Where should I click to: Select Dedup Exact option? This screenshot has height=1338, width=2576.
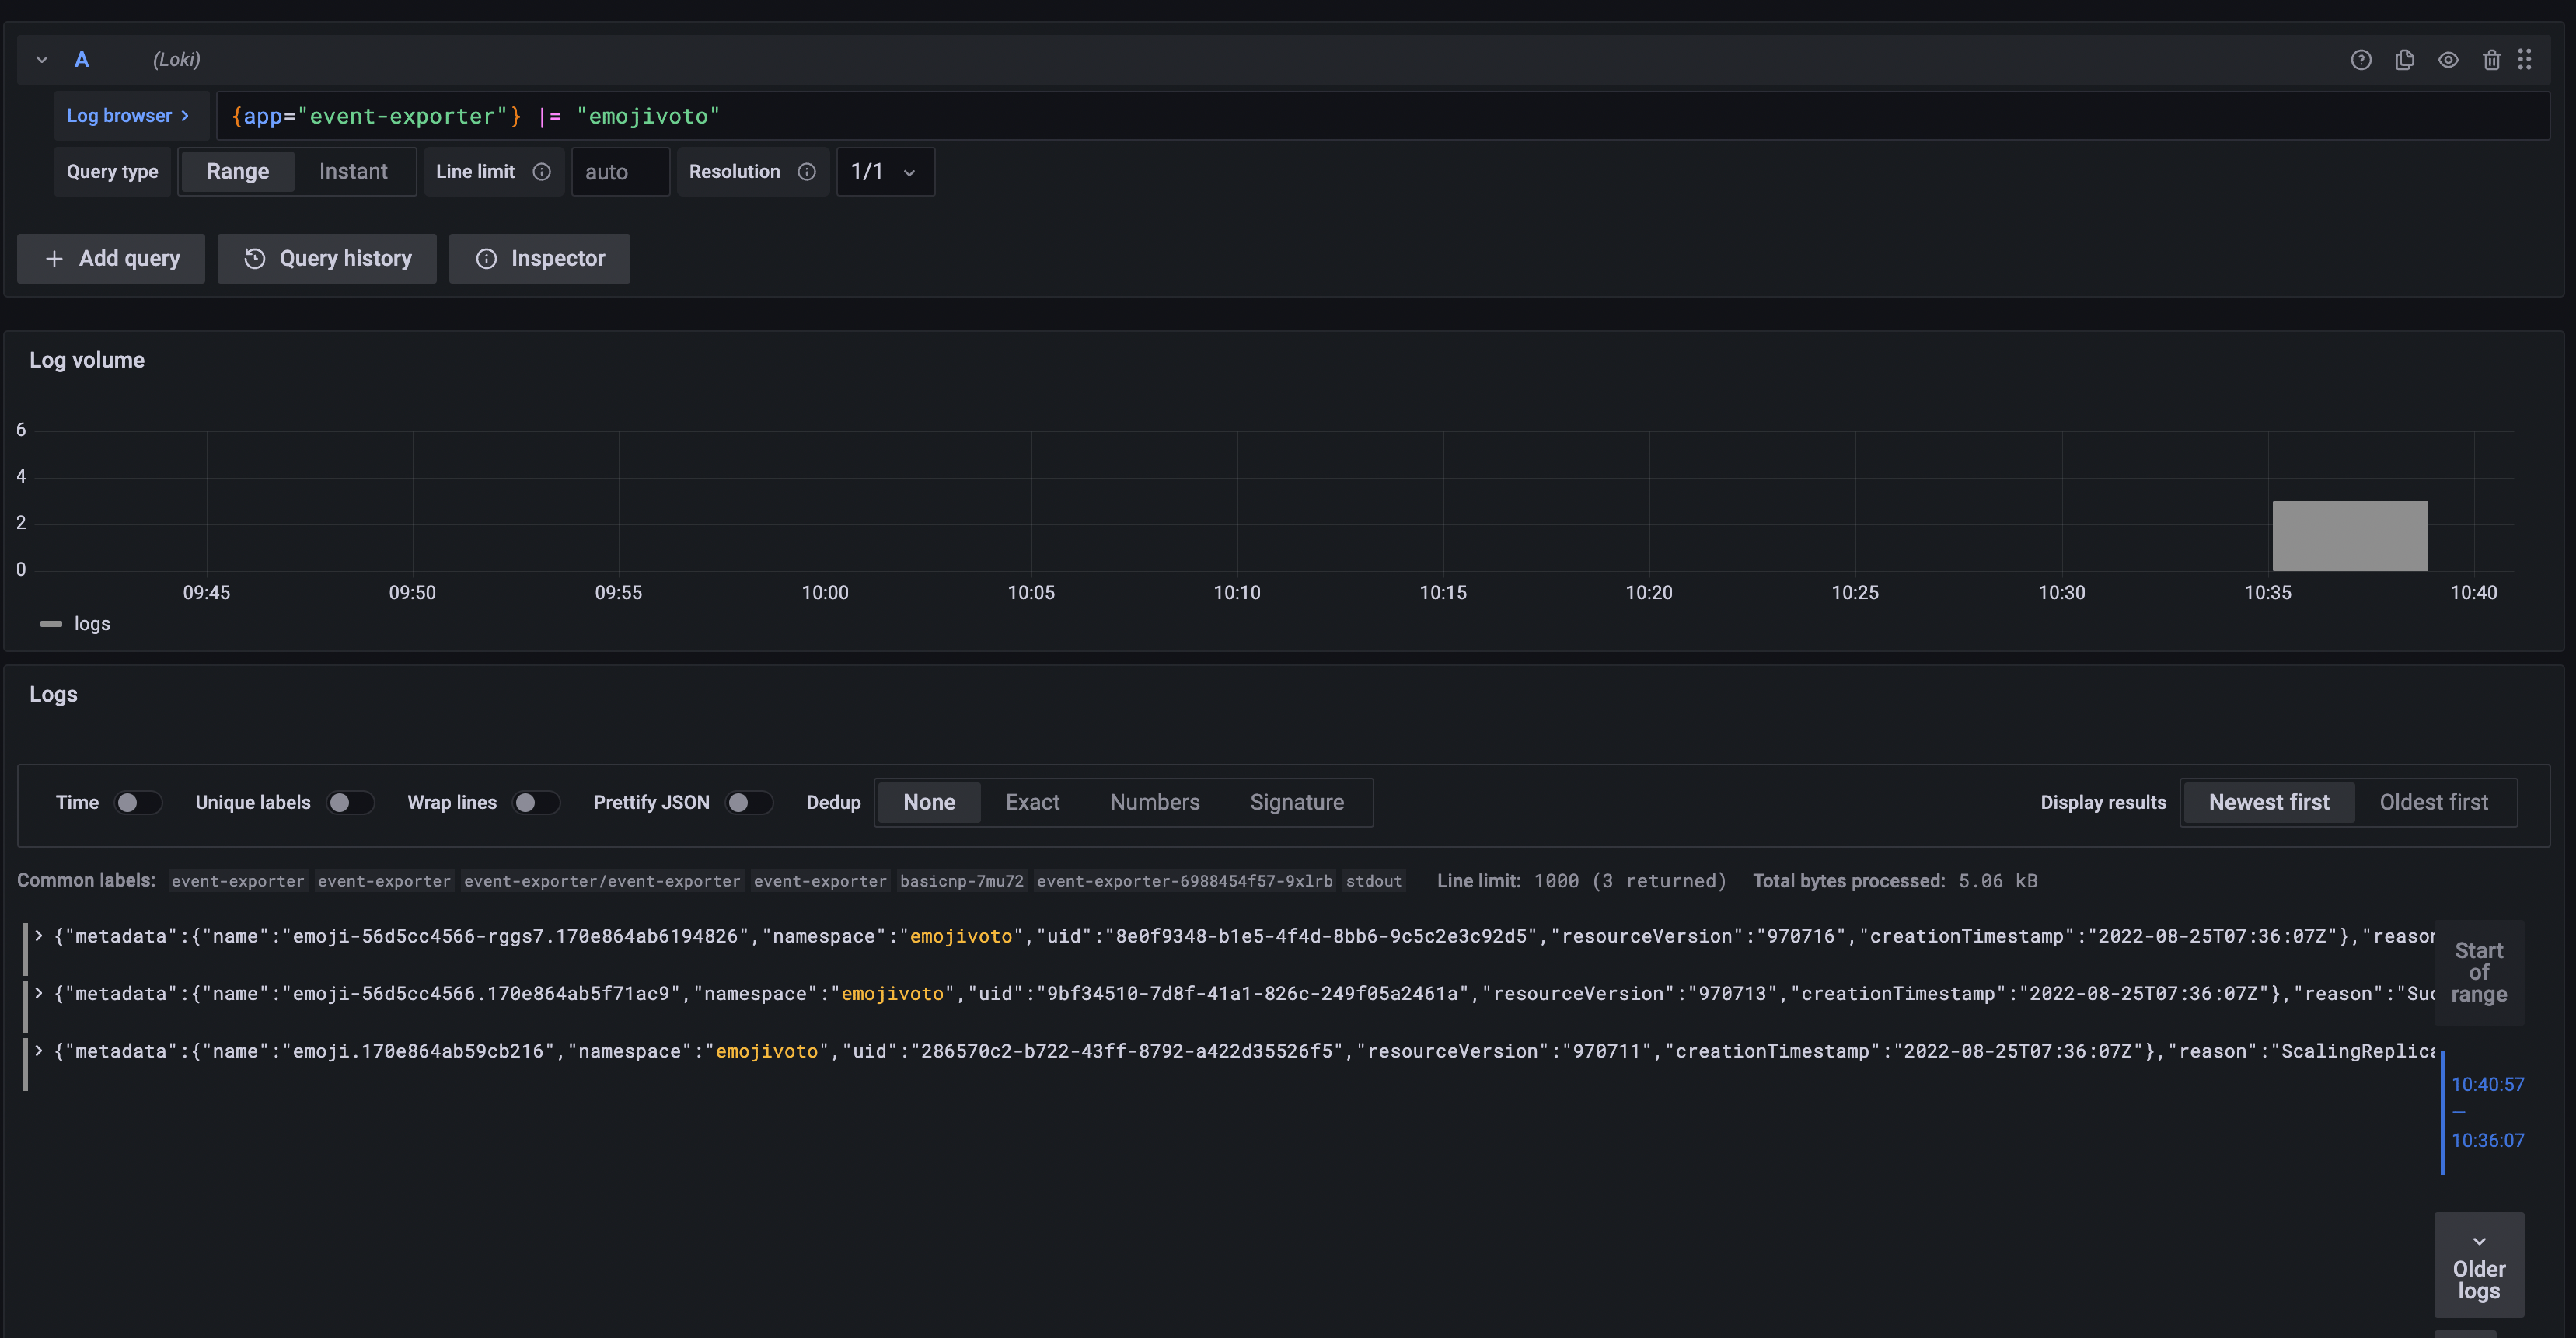(x=1032, y=803)
